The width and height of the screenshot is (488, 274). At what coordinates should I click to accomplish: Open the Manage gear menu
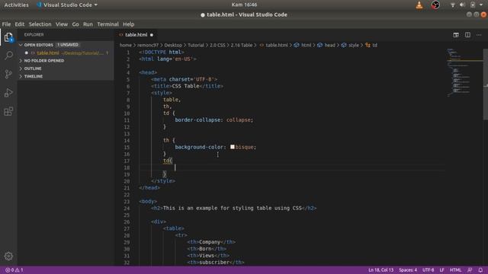[8, 256]
